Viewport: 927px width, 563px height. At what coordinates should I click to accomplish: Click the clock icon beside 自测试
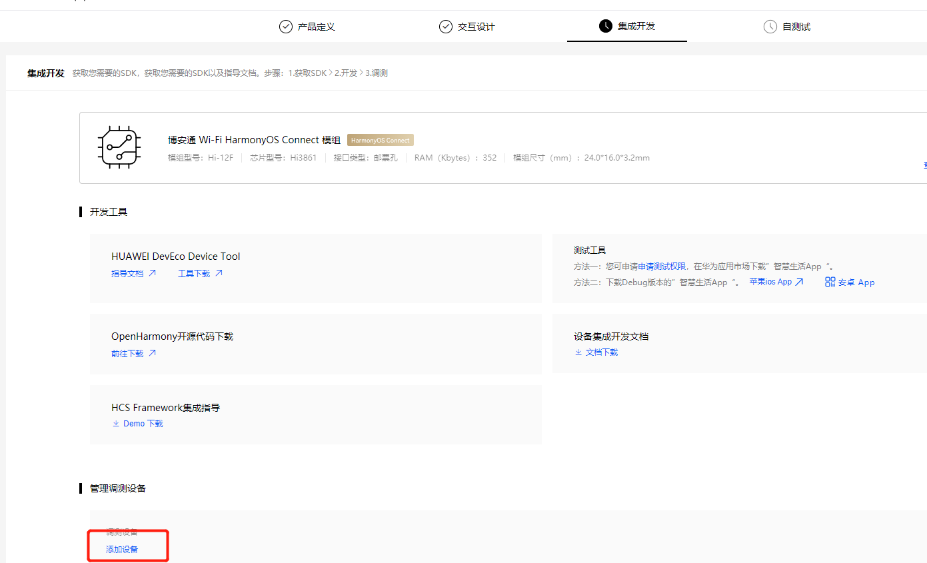point(770,27)
